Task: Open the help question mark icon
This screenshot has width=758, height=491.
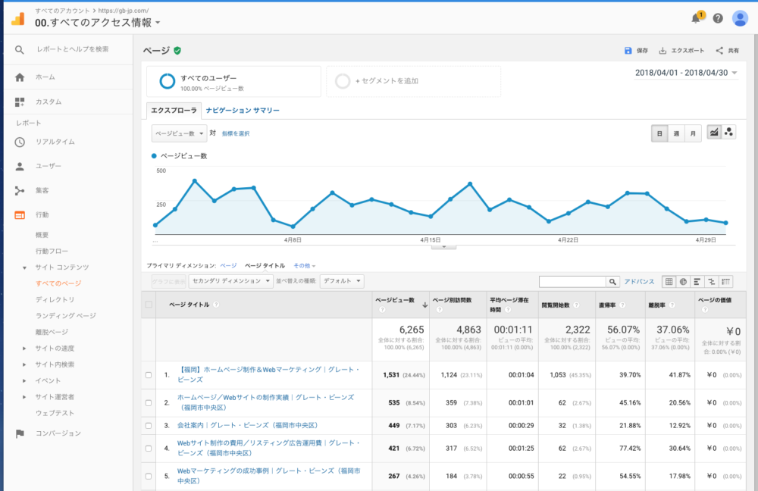Action: pos(718,19)
